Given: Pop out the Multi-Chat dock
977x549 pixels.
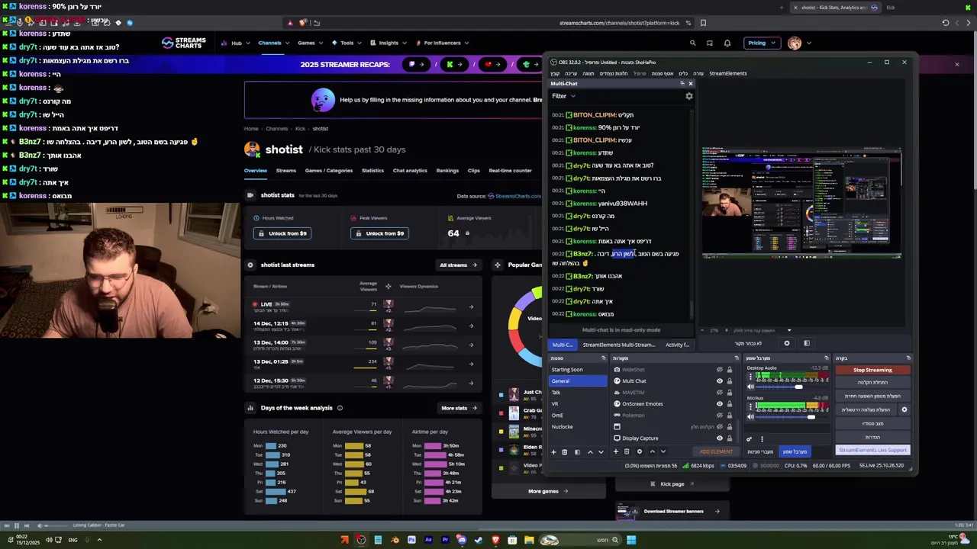Looking at the screenshot, I should [683, 84].
